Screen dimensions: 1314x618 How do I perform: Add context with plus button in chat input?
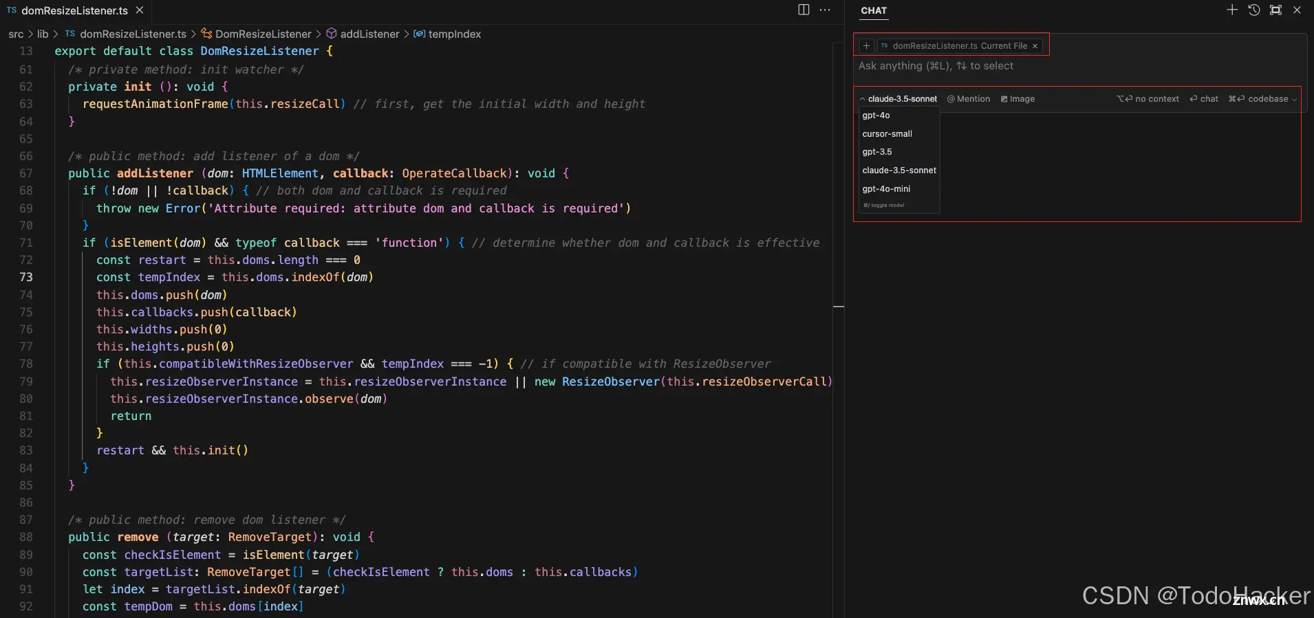point(866,46)
